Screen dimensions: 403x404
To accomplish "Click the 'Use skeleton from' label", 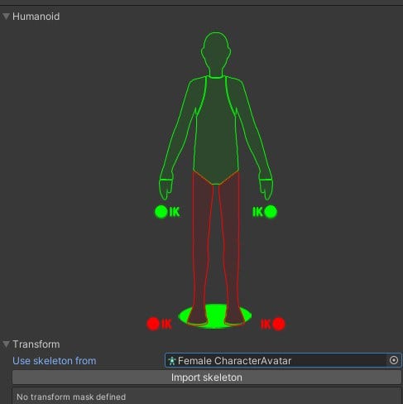I will (x=55, y=361).
